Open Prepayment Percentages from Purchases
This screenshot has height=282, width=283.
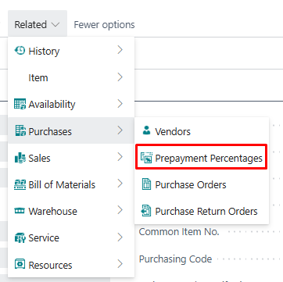click(x=201, y=158)
